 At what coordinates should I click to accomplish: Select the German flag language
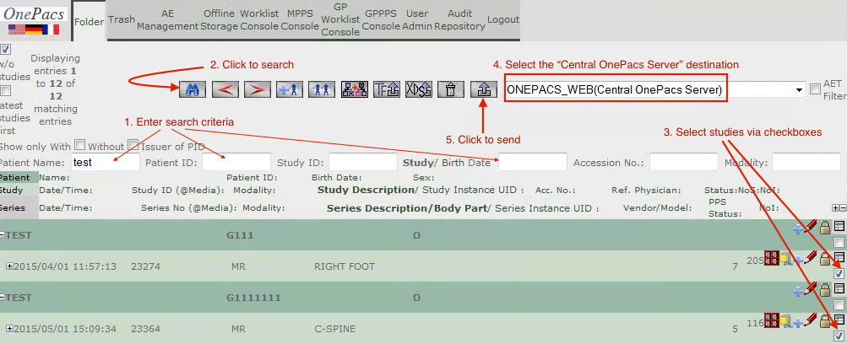[34, 30]
